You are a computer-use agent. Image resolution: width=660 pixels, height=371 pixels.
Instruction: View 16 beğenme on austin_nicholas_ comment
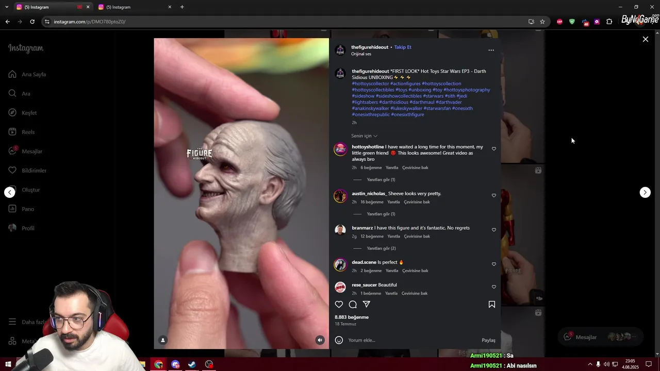[372, 202]
